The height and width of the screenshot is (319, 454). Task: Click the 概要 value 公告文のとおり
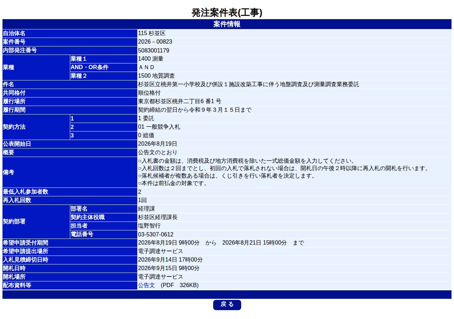pos(158,152)
